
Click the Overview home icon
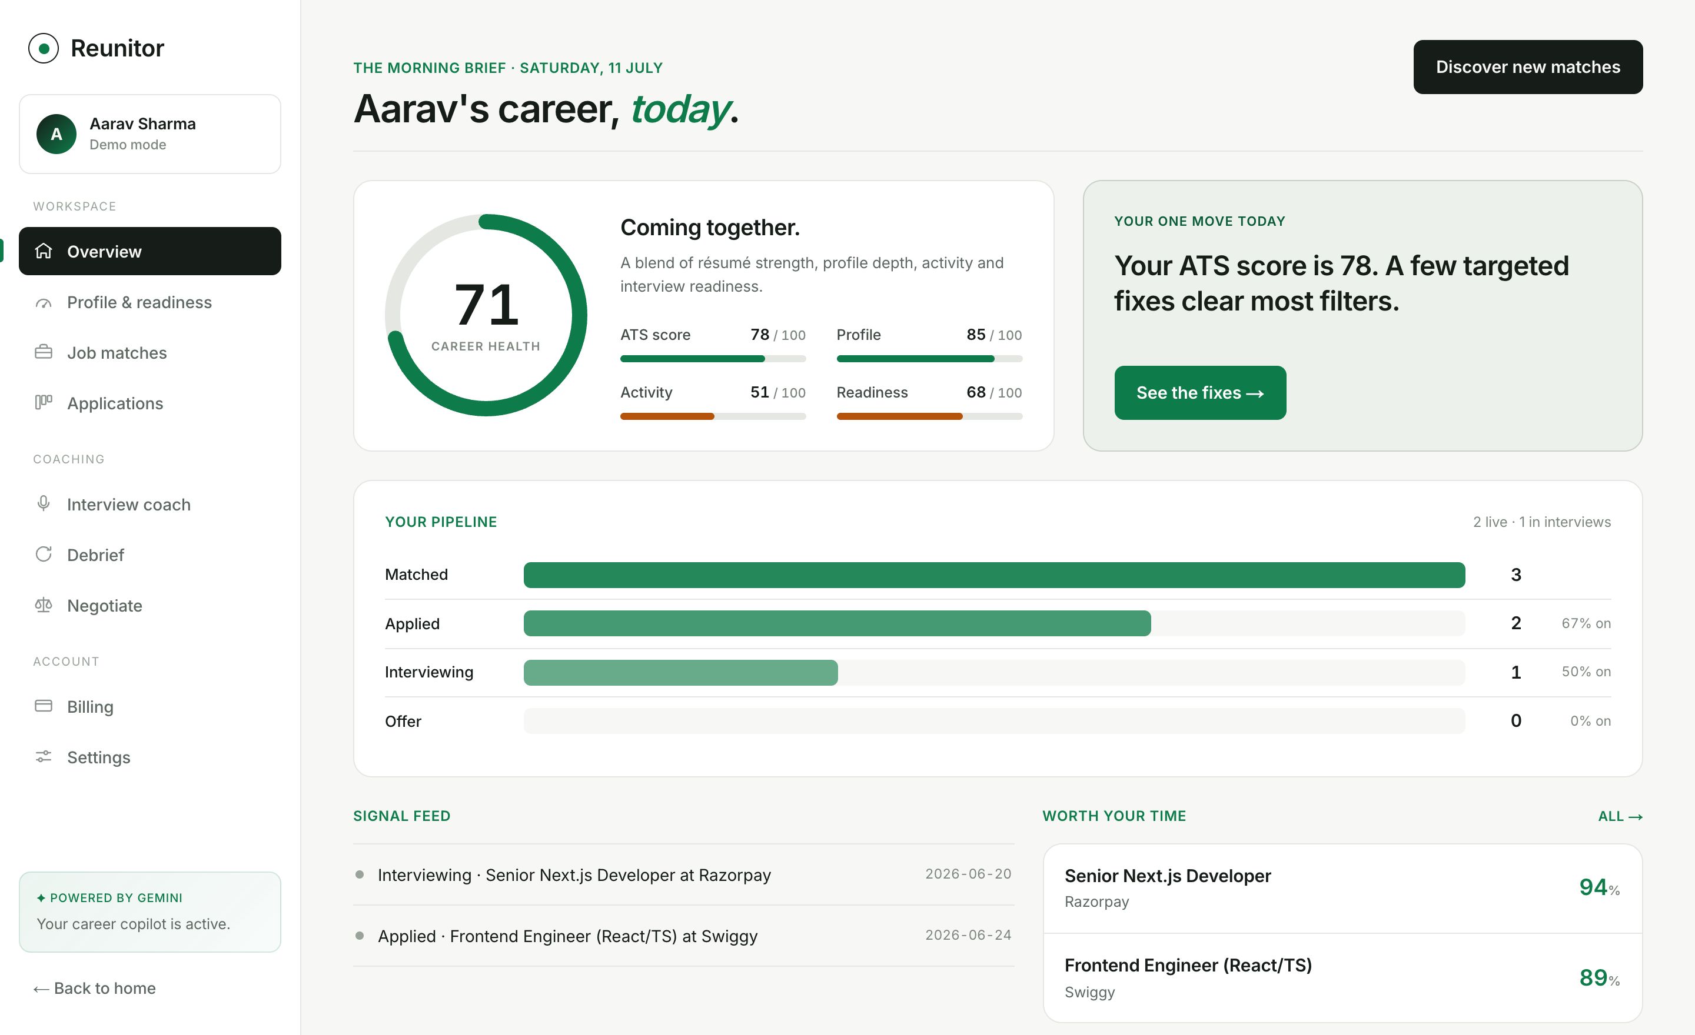pos(44,251)
